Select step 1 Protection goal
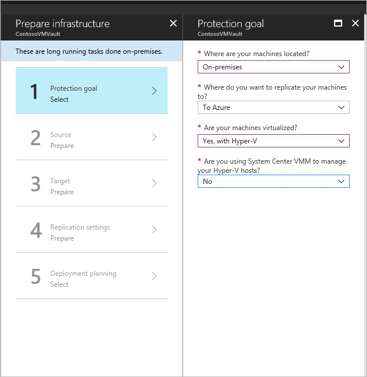Image resolution: width=367 pixels, height=377 pixels. [91, 91]
